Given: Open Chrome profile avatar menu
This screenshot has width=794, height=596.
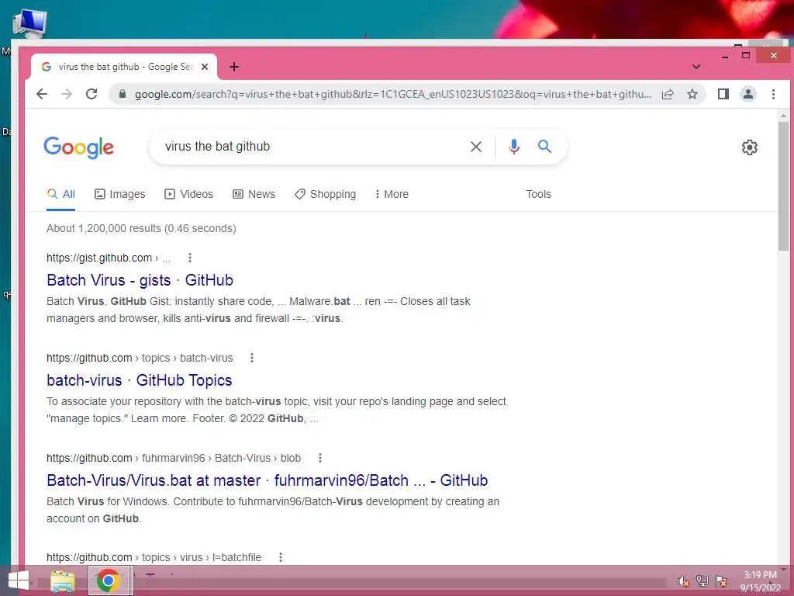Looking at the screenshot, I should (748, 94).
